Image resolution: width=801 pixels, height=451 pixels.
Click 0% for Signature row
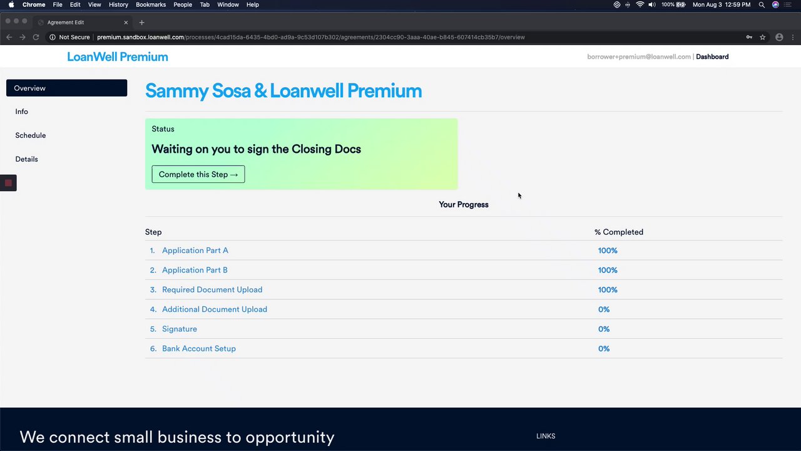click(604, 329)
